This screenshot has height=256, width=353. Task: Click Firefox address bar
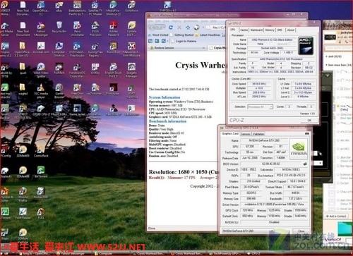[x=215, y=28]
